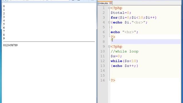Screen dimensions: 183x103
Task: Click the 3 output line in the browser
Action: [x=4, y=17]
